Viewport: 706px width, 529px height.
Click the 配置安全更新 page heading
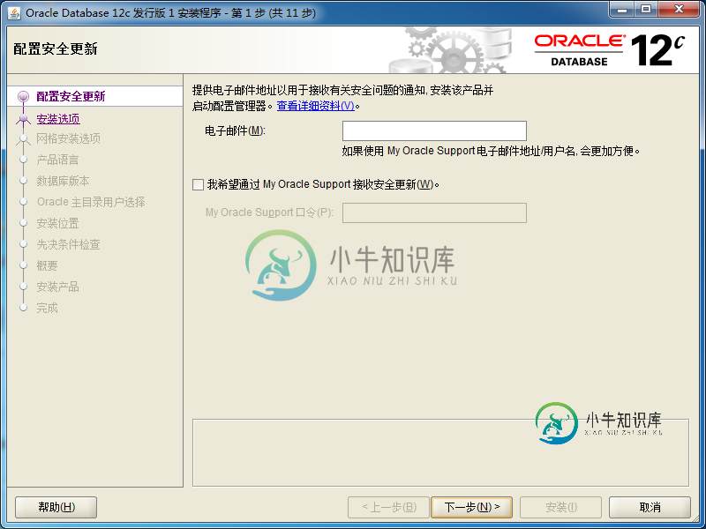[56, 48]
